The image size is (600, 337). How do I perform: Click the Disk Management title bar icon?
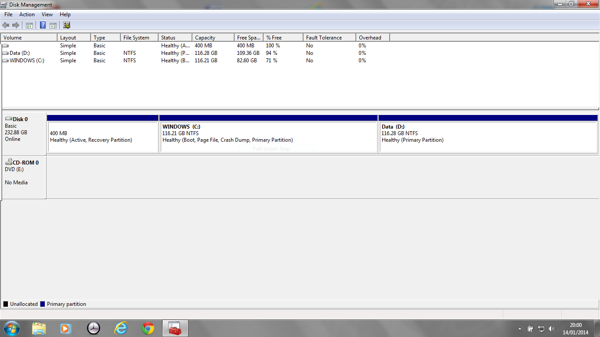coord(4,4)
